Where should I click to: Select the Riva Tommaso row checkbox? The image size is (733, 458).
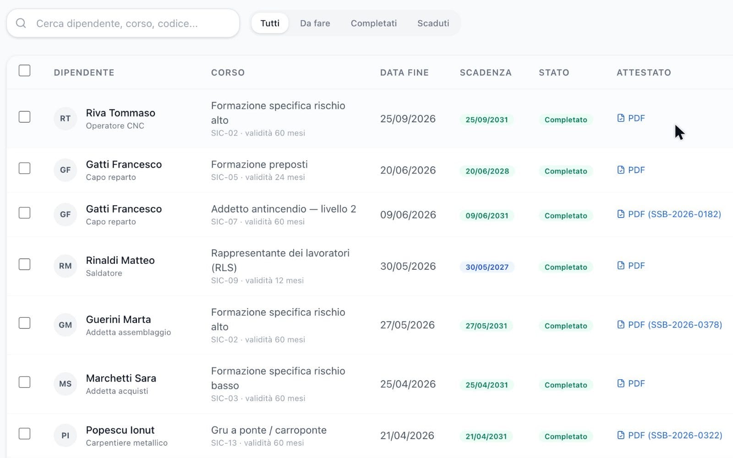(24, 117)
